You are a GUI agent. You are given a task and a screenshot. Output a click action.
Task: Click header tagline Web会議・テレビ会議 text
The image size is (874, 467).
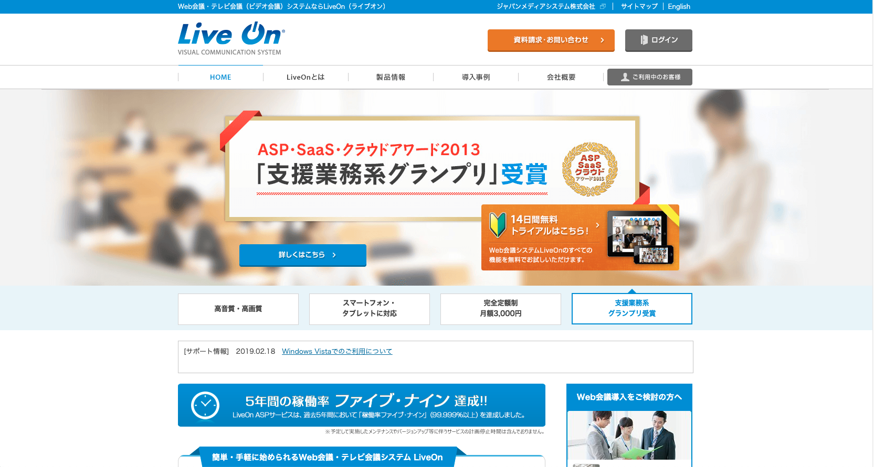[x=282, y=7]
